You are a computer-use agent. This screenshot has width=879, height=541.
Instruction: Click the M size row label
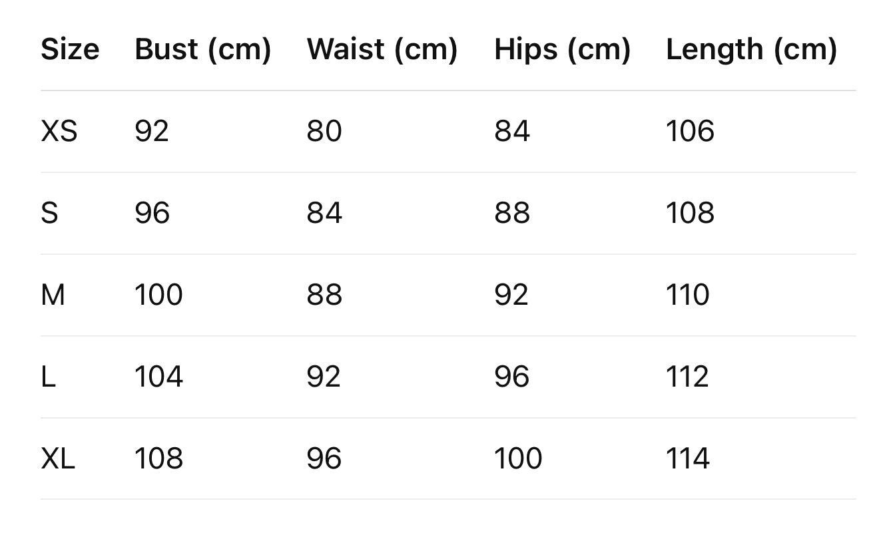[x=53, y=295]
